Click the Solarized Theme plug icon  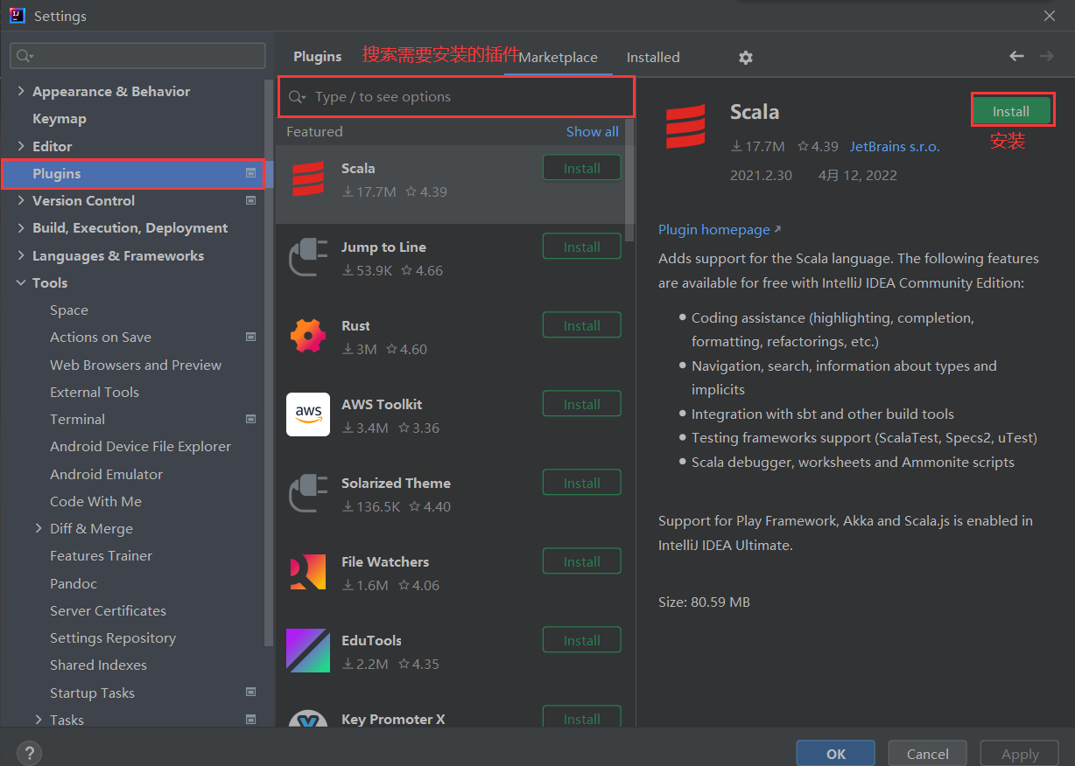coord(308,493)
